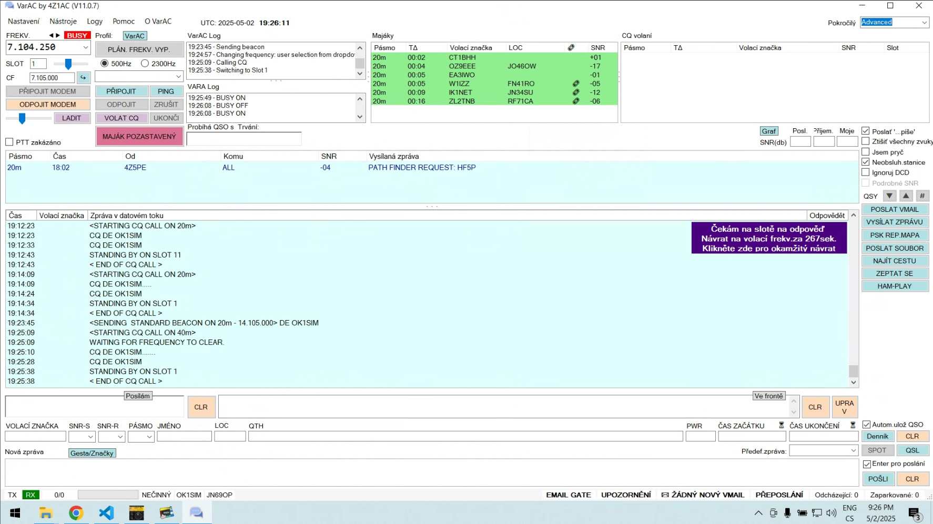Click the battery tray icon
This screenshot has width=933, height=524.
tap(802, 513)
